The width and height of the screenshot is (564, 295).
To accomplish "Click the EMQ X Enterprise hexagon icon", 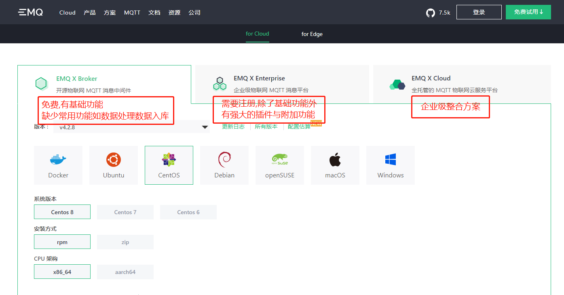I will pos(220,84).
